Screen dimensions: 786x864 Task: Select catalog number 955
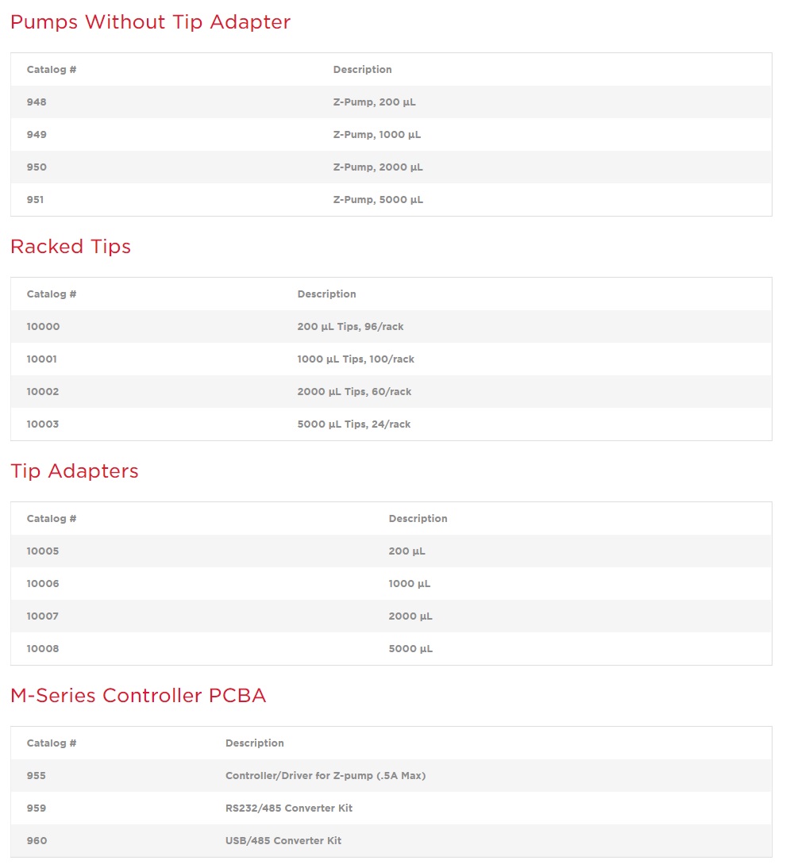click(37, 776)
